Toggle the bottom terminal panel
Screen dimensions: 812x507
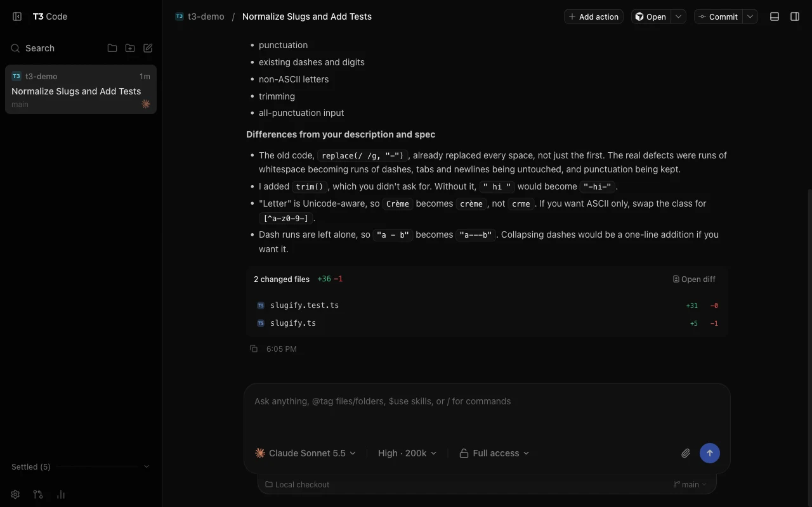tap(775, 16)
